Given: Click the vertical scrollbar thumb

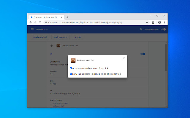Looking at the screenshot, I should coord(166,57).
